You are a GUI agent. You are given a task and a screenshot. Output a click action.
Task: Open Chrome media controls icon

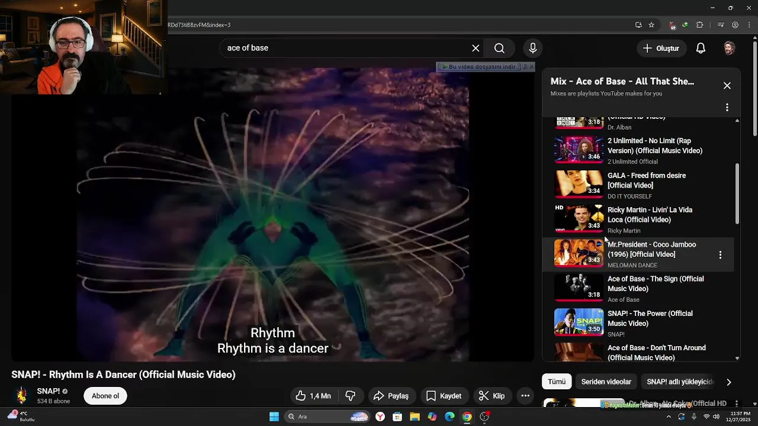pos(721,25)
